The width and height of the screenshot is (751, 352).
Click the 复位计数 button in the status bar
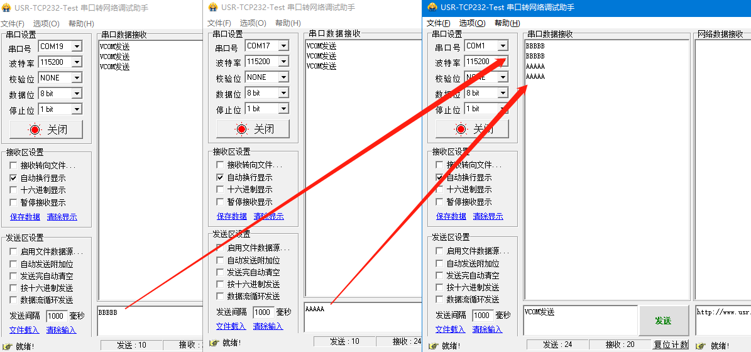point(671,345)
